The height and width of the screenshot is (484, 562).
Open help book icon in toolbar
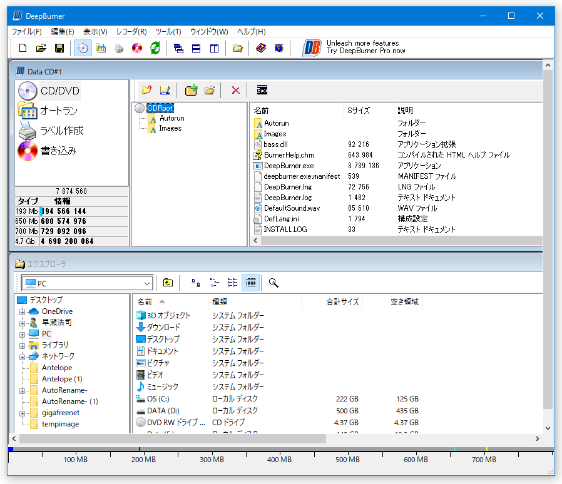coord(261,48)
